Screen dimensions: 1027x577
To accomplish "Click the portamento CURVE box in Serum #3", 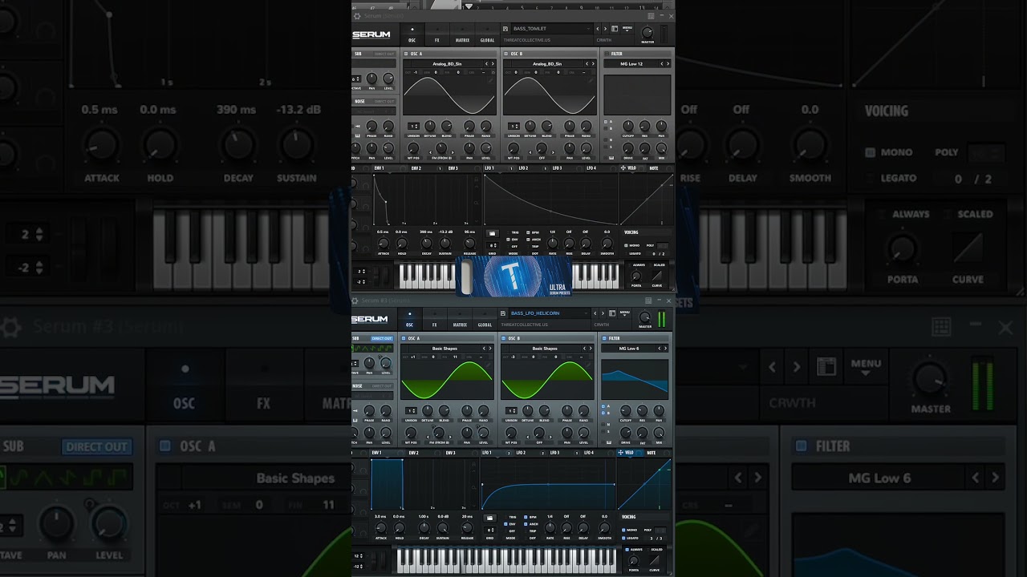I will 656,560.
